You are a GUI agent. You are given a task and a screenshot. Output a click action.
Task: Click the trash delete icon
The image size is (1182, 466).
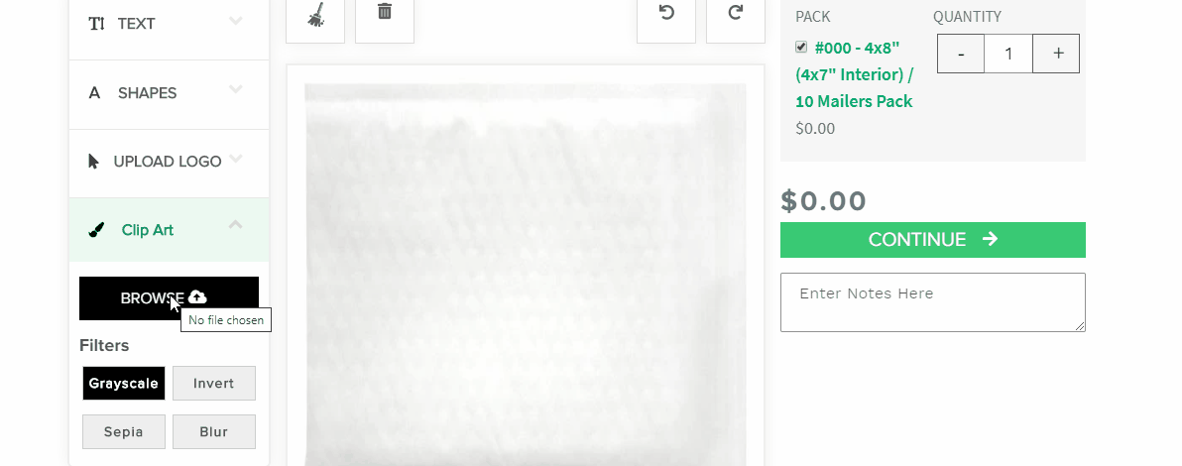(x=385, y=11)
